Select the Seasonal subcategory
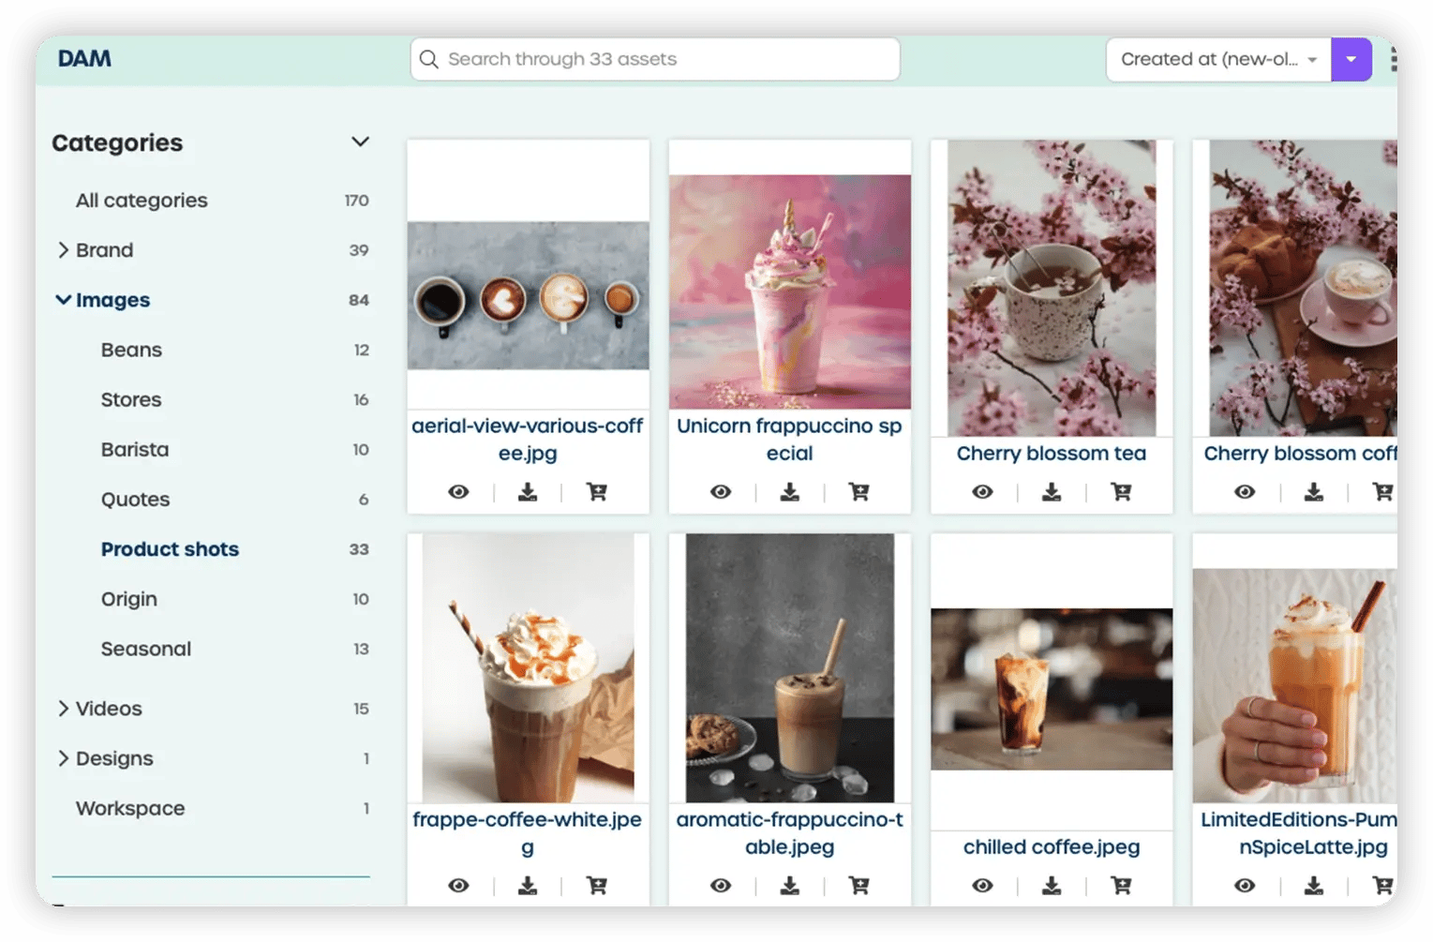Viewport: 1433px width, 942px height. click(146, 649)
